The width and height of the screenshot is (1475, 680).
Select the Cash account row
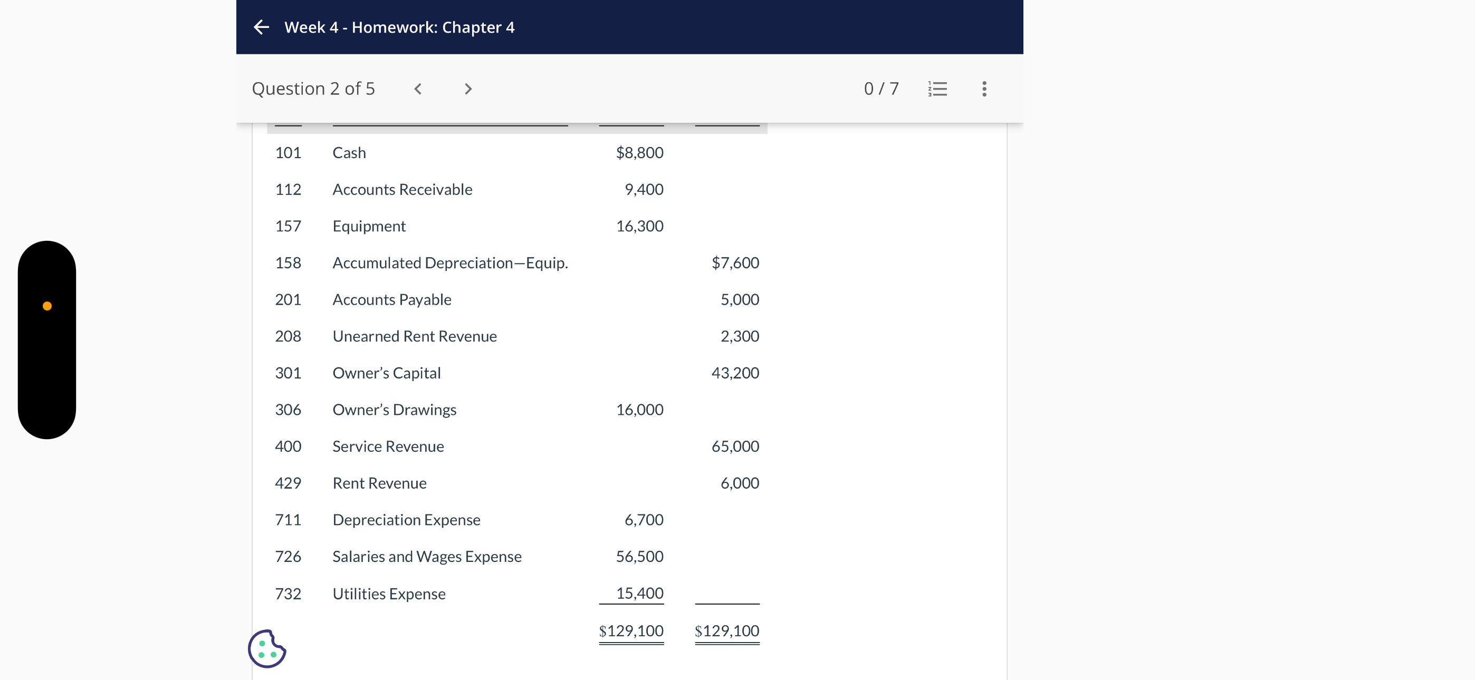point(349,153)
